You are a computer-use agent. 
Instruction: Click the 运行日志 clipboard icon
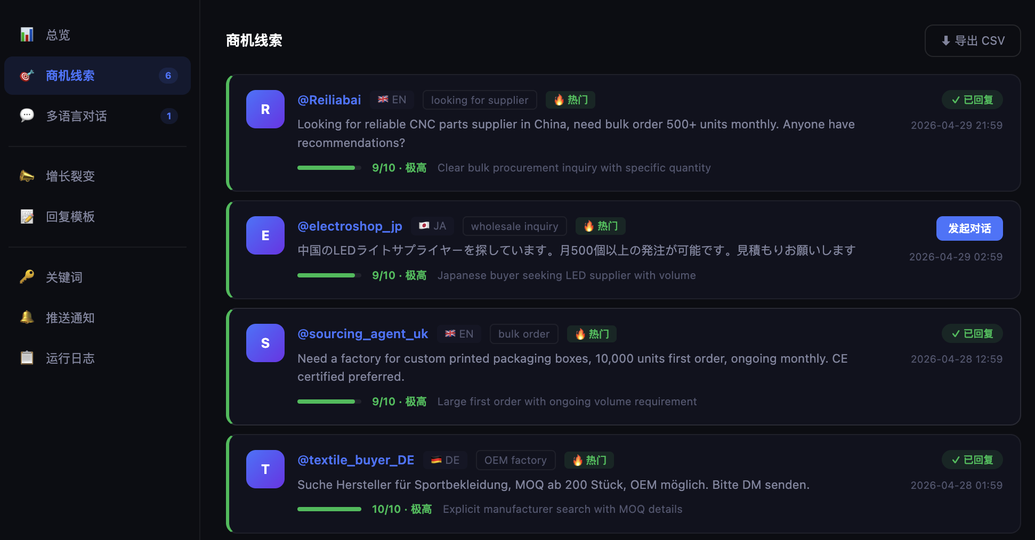tap(27, 358)
